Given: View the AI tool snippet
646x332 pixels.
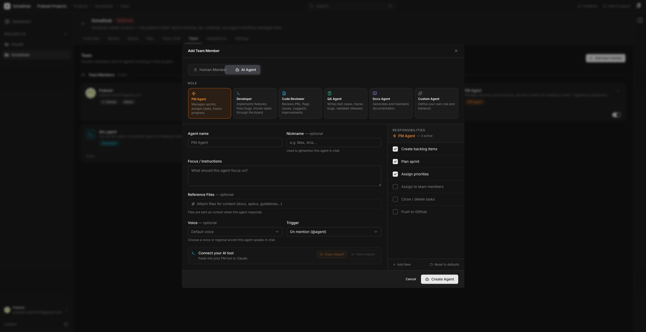Looking at the screenshot, I should point(363,254).
